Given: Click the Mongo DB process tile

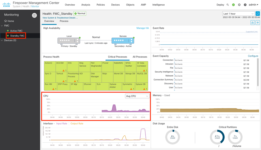Looking at the screenshot, I should coord(131,77).
